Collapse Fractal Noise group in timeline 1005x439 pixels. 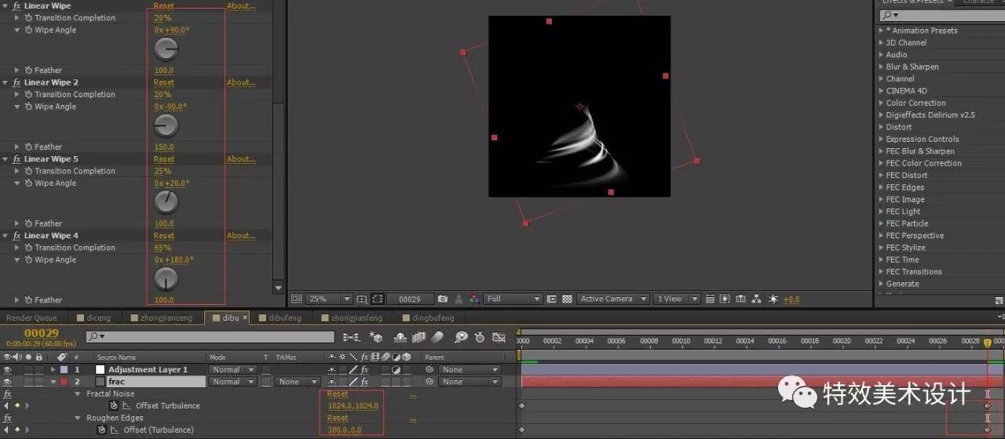[x=78, y=394]
